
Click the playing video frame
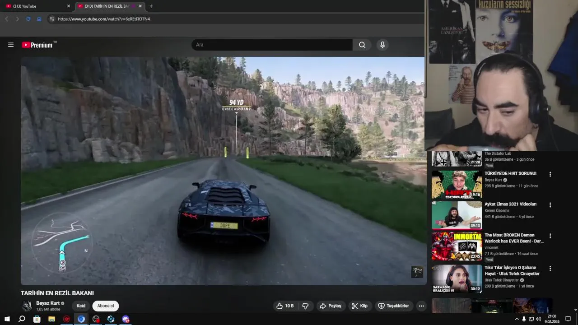coord(224,171)
